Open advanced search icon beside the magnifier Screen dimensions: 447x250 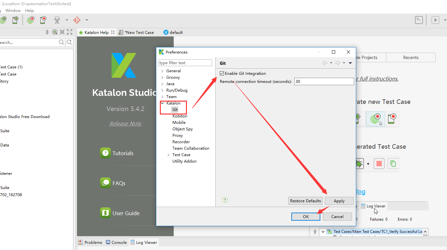[x=69, y=42]
